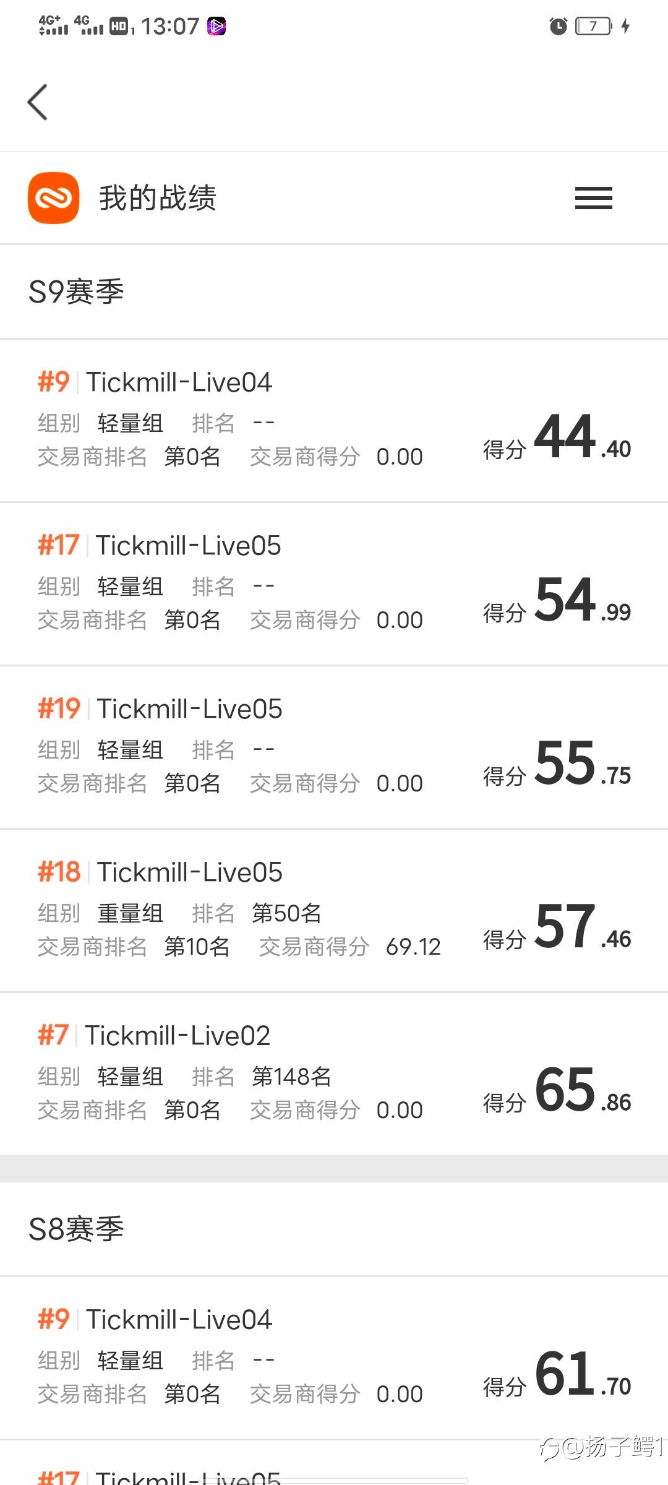Tap the charging bolt status icon
668x1485 pixels.
(x=625, y=26)
